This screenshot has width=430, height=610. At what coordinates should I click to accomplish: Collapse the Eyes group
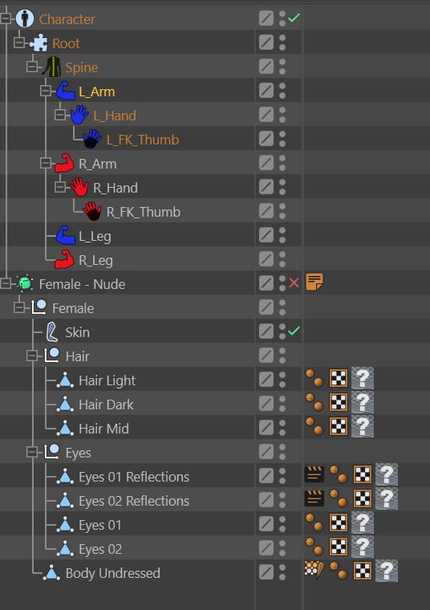[x=32, y=452]
